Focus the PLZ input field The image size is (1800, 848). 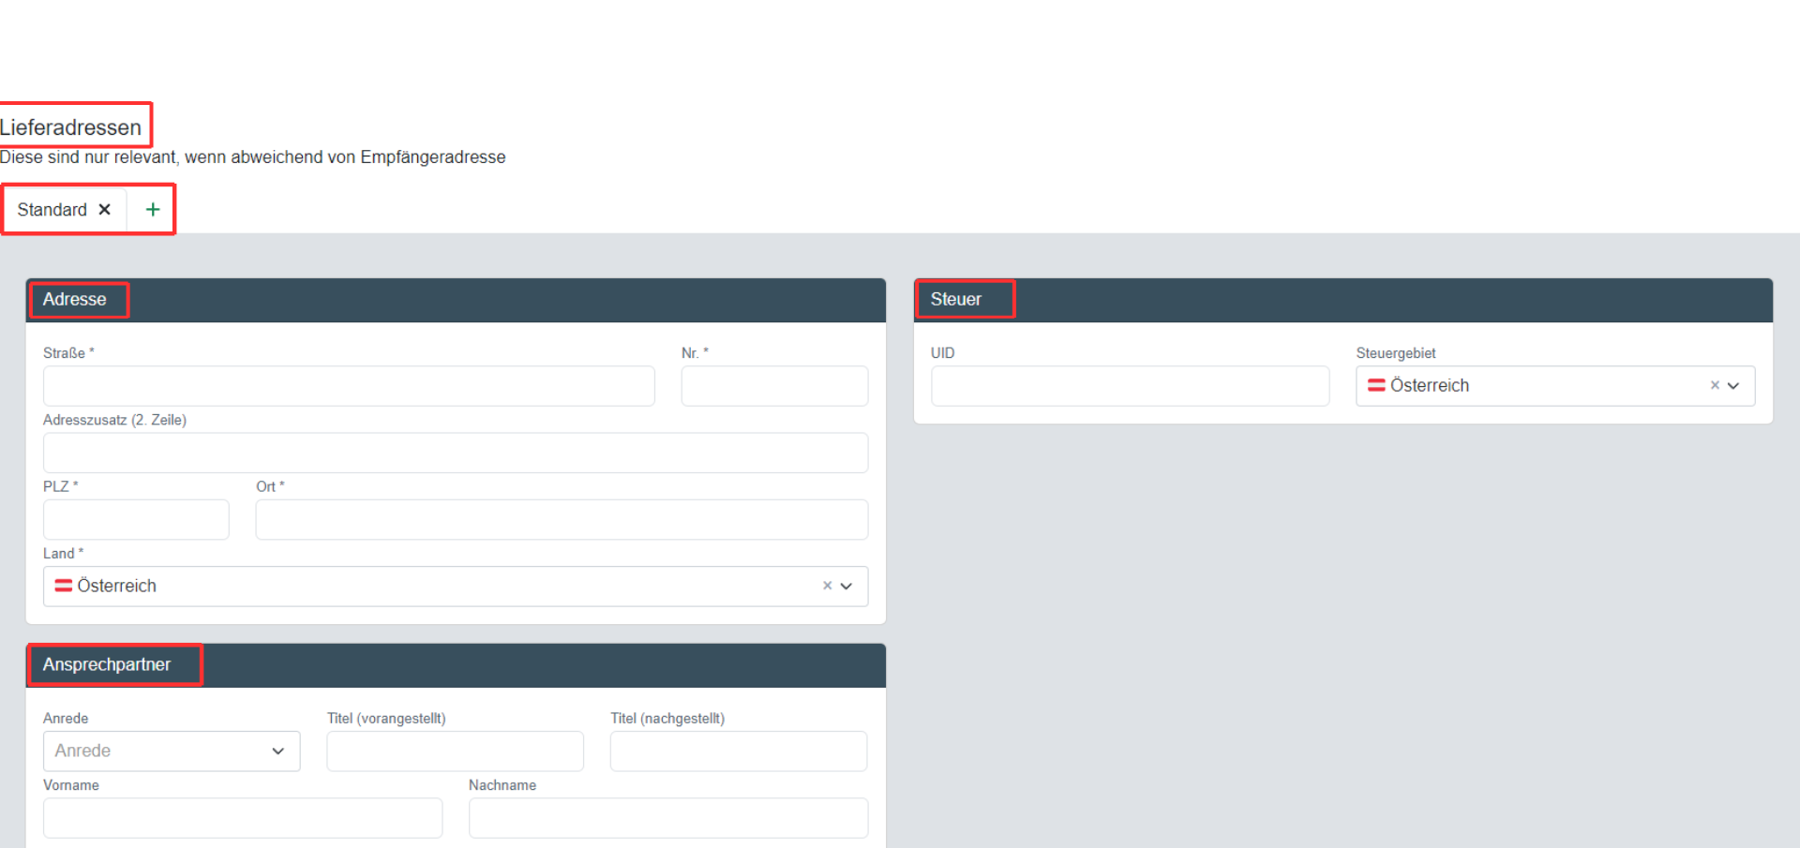[x=136, y=519]
